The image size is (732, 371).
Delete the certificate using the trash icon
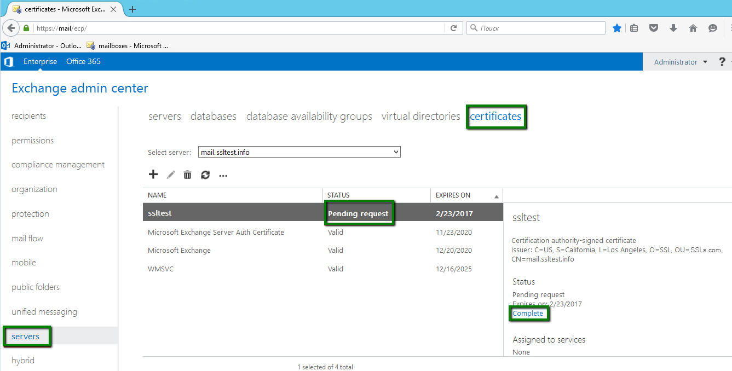pos(187,175)
